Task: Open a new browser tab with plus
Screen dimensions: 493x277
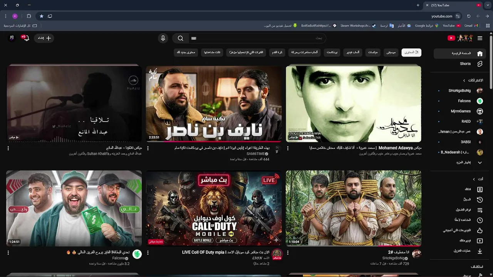Action: (x=418, y=5)
